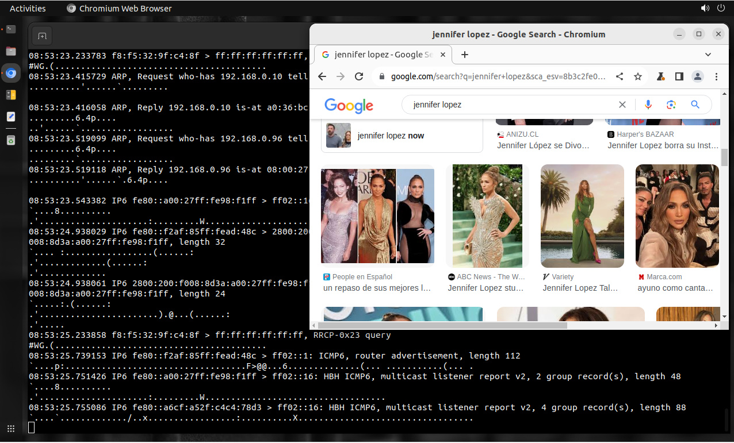
Task: Open the share page icon in address bar
Action: [x=620, y=76]
